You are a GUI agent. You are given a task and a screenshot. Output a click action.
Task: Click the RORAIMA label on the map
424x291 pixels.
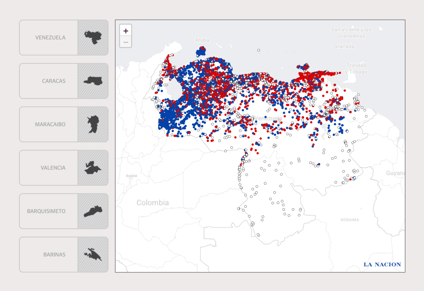click(350, 220)
